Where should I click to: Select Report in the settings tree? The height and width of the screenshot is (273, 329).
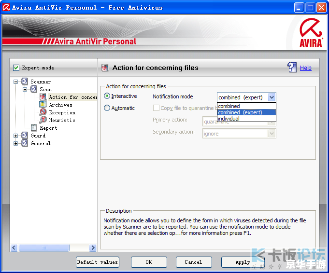point(48,128)
